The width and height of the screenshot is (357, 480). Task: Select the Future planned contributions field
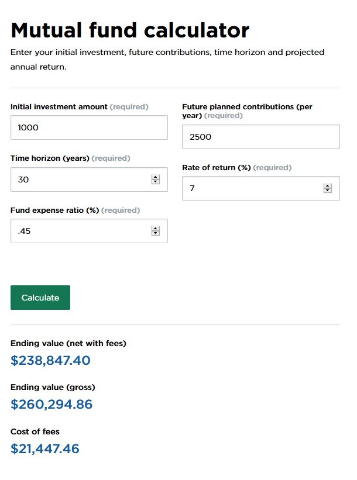(x=261, y=137)
